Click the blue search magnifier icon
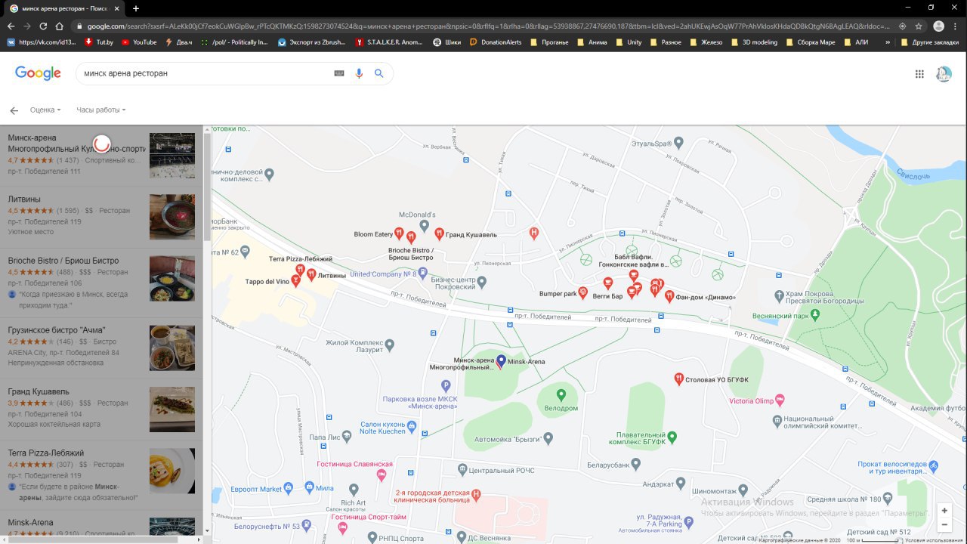 pos(379,73)
